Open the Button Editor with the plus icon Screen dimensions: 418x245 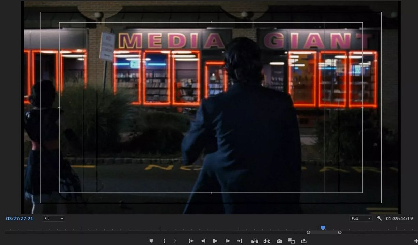tap(416, 241)
